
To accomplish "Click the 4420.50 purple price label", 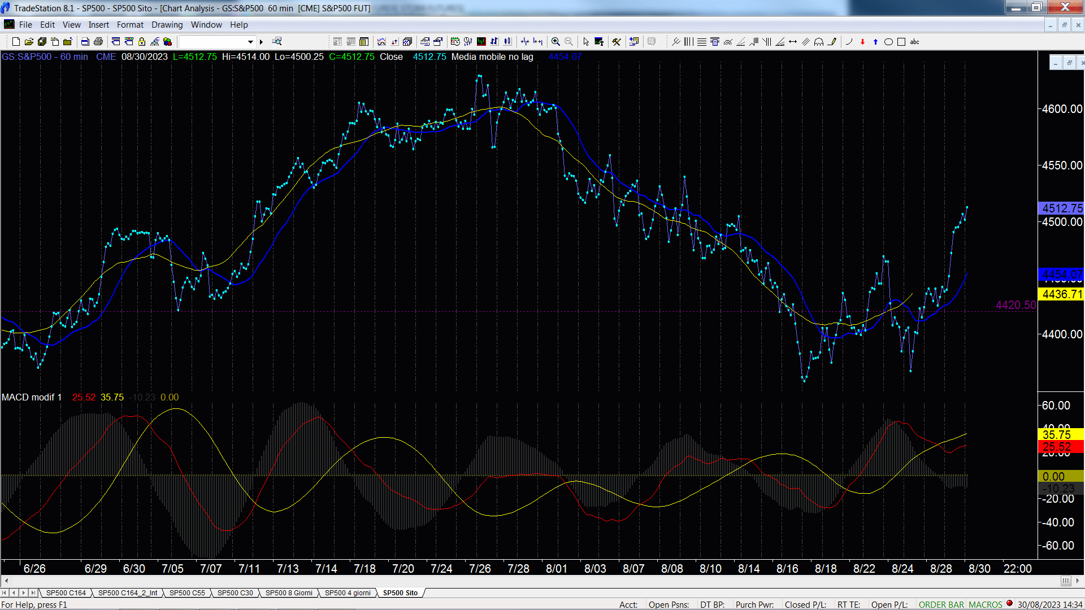I will pos(1015,305).
